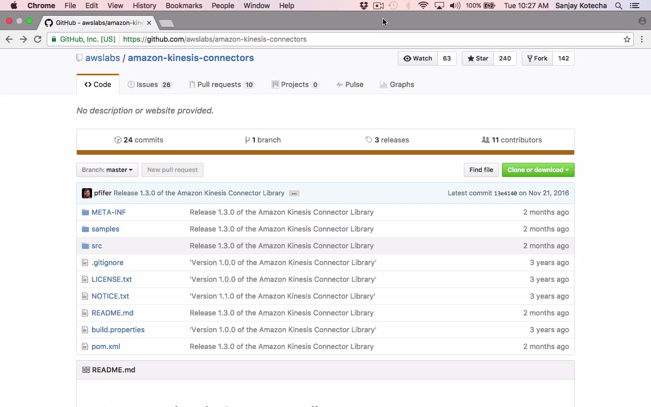The height and width of the screenshot is (407, 651).
Task: Click the Chrome forward arrow
Action: 23,39
